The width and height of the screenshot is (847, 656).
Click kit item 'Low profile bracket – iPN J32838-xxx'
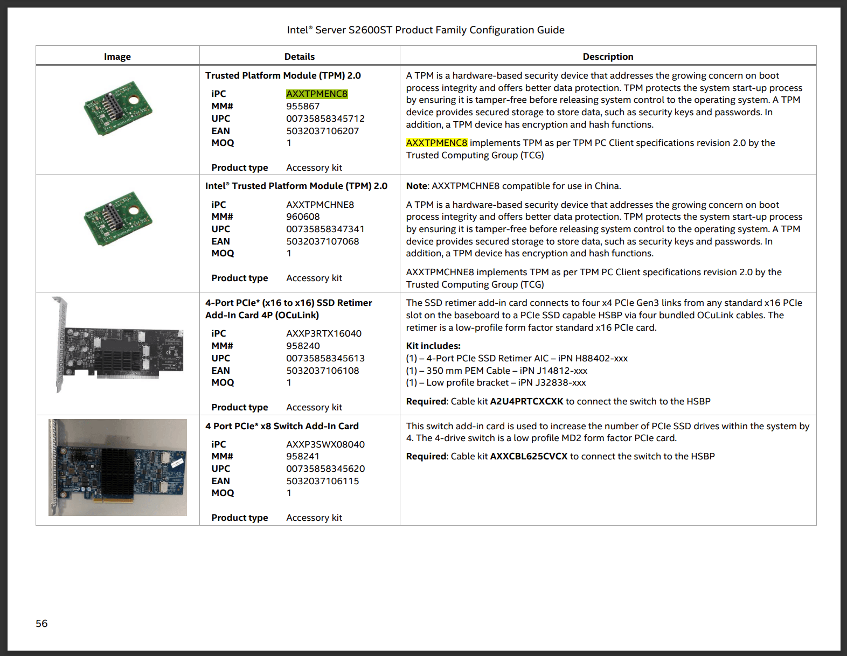pyautogui.click(x=506, y=382)
